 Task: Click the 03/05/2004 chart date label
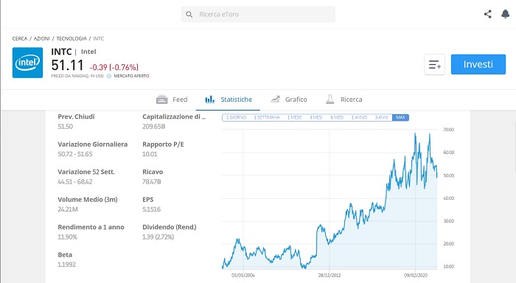[243, 275]
